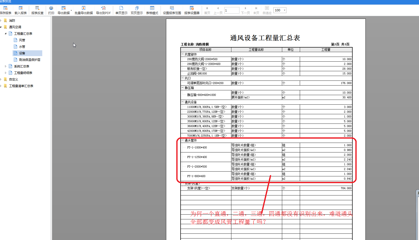This screenshot has height=240, width=419.
Task: Click the 自适应 auto-fit icon
Action: 267,10
